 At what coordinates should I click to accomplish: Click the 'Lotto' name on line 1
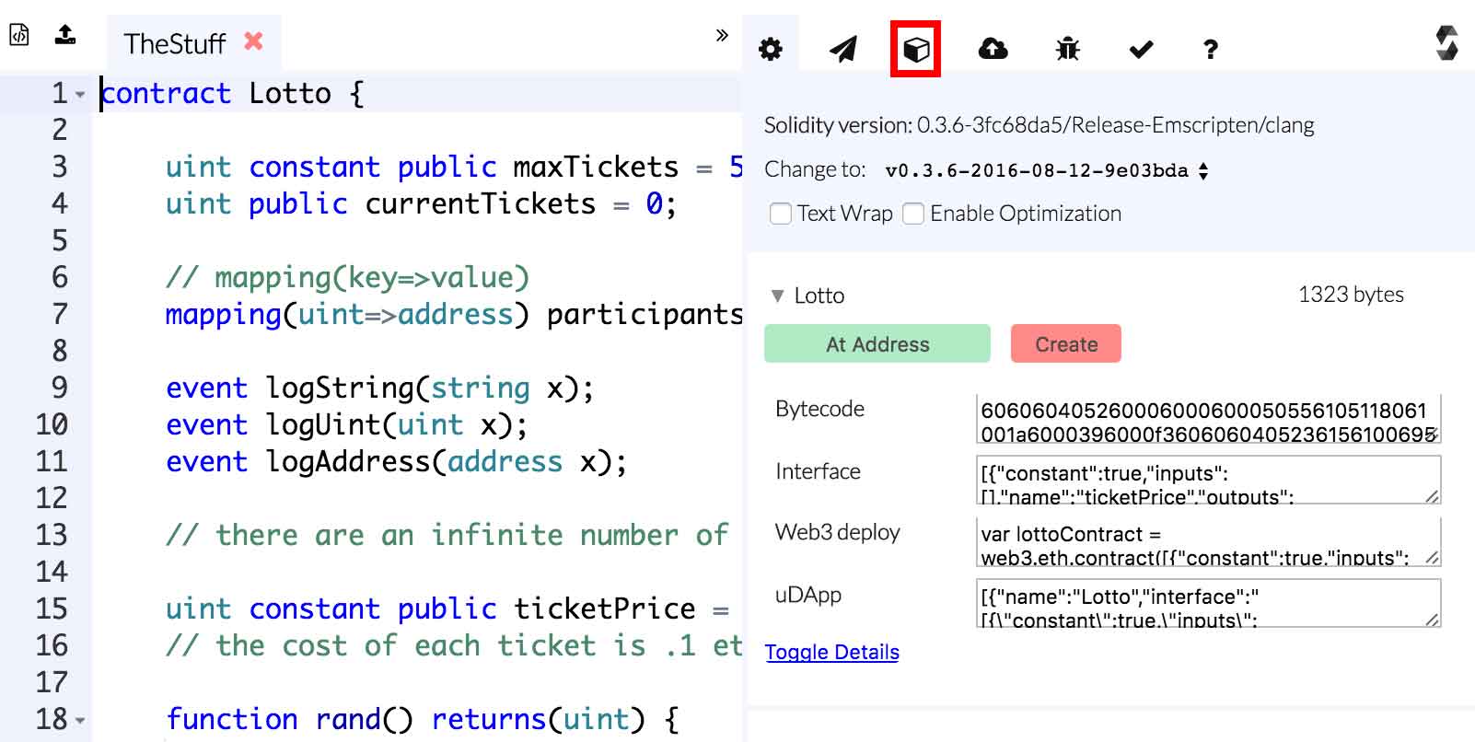point(290,93)
